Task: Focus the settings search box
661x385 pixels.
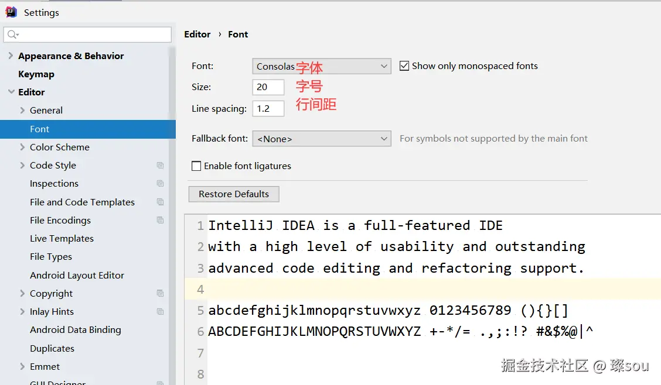Action: point(88,35)
